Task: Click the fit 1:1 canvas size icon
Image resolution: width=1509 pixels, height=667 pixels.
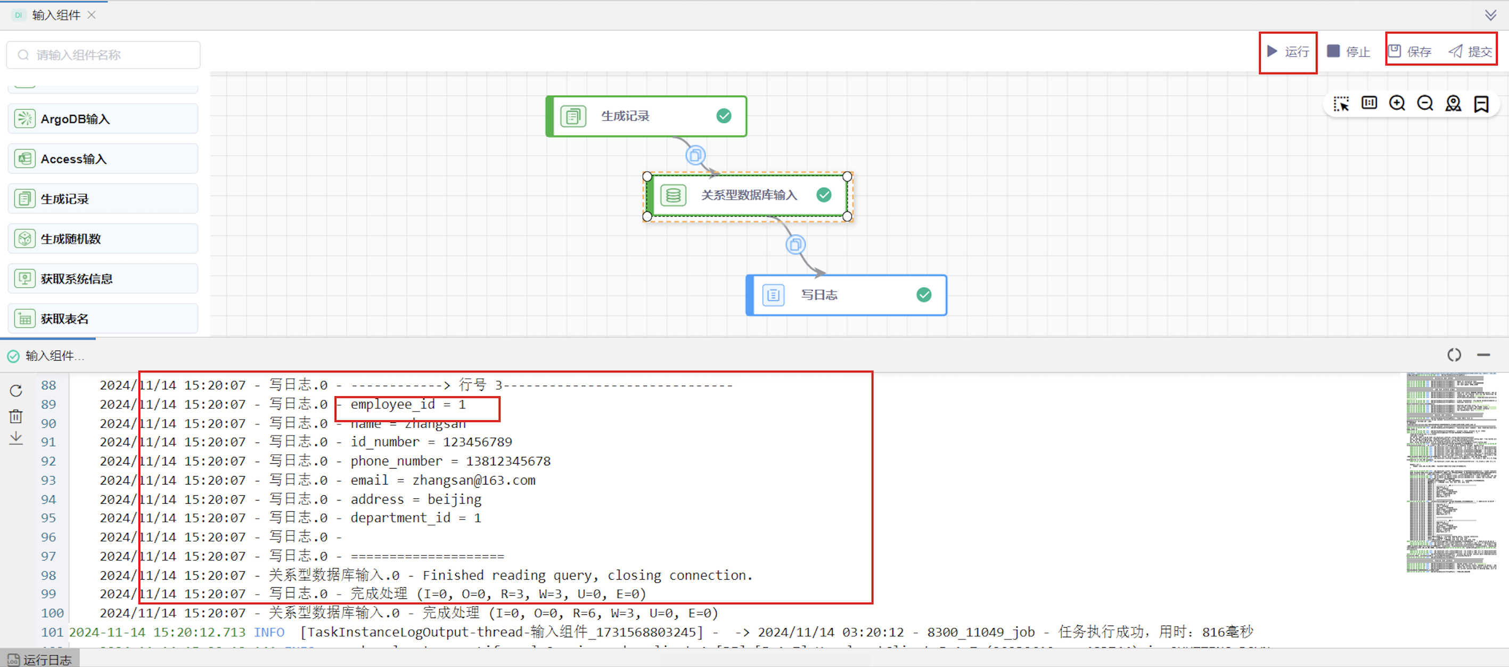Action: click(1369, 104)
